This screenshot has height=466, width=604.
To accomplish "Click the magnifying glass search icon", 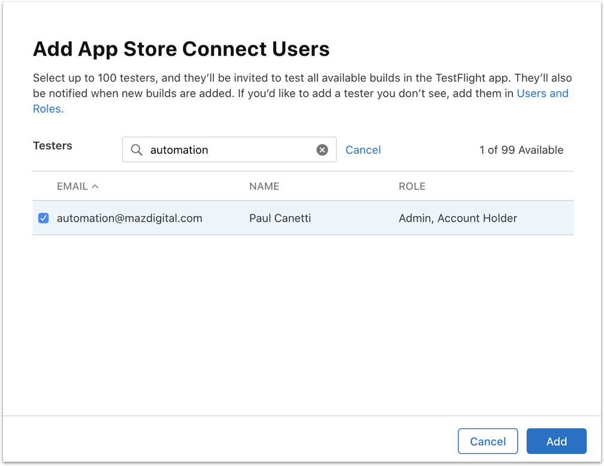I will click(137, 150).
